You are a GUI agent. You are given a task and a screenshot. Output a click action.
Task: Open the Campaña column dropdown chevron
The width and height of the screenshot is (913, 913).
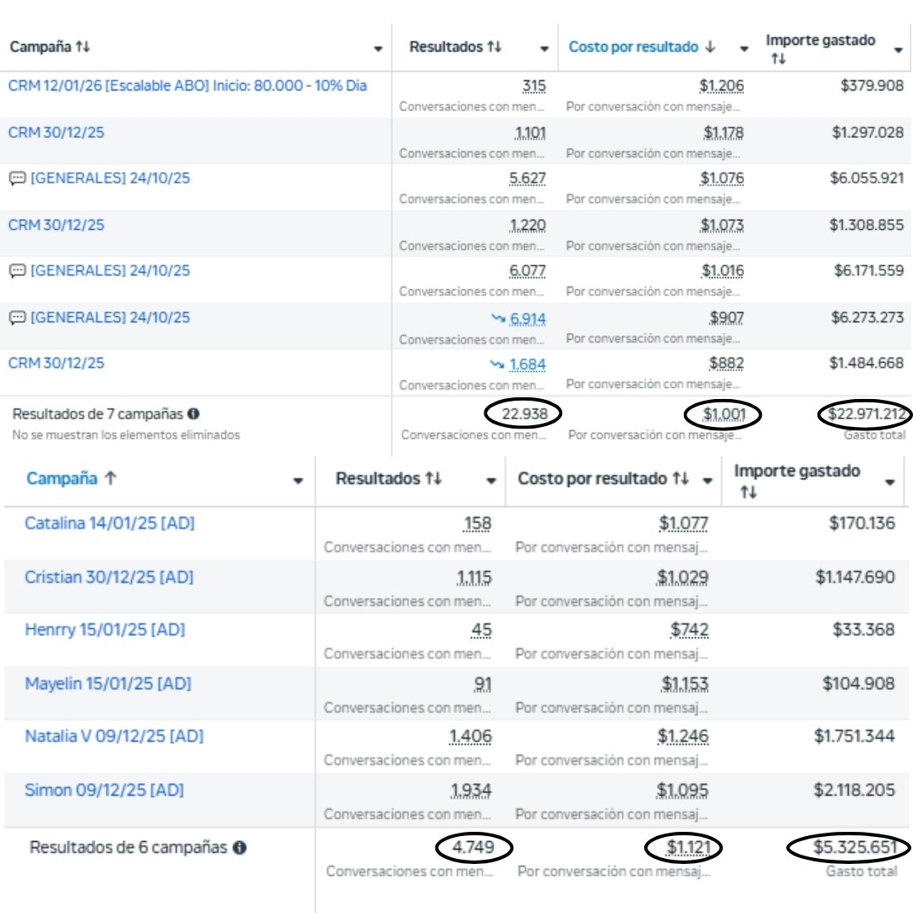point(377,48)
